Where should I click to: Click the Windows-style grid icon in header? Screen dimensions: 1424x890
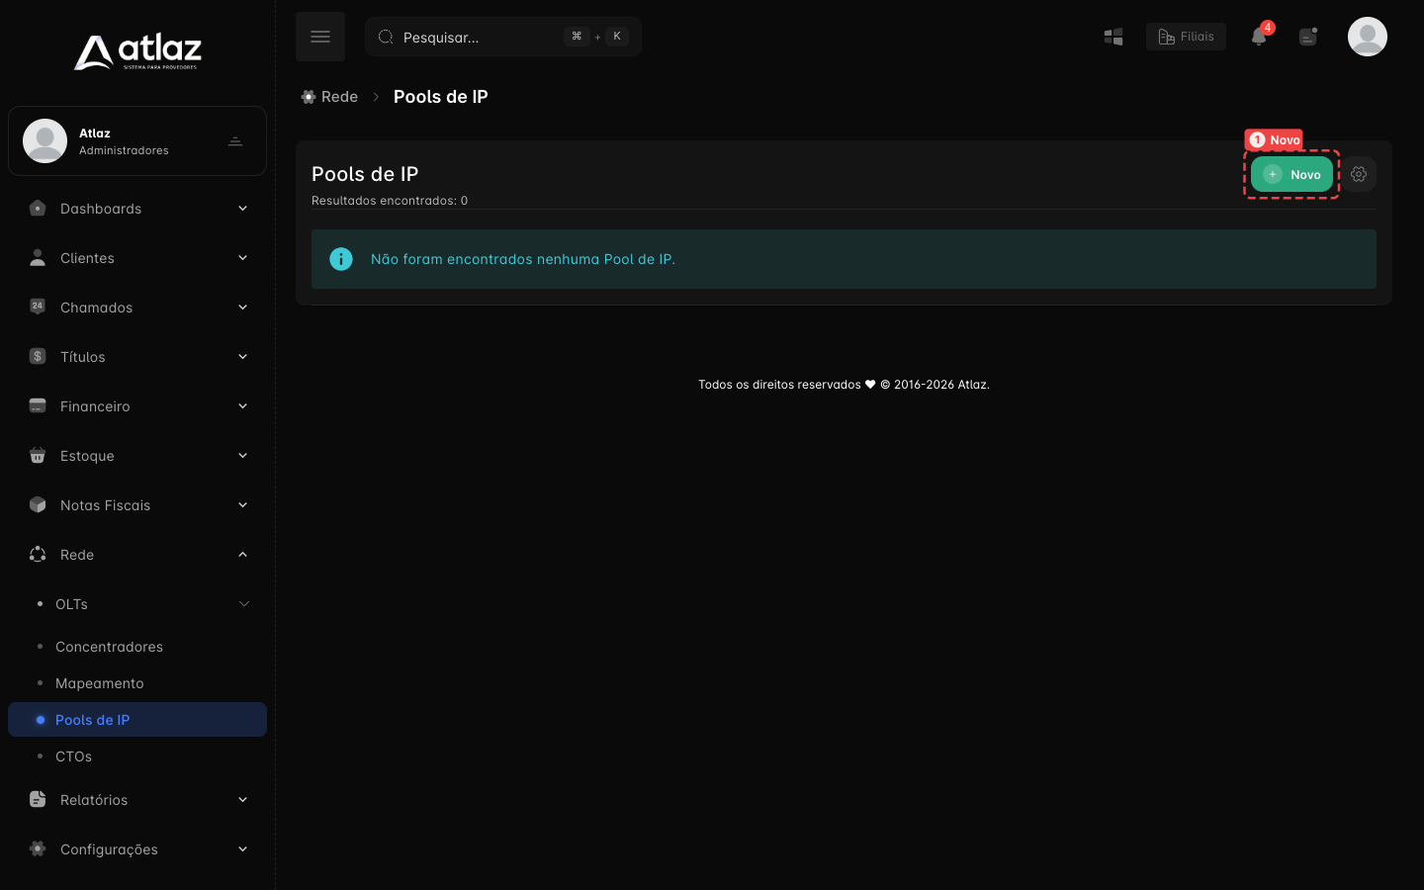click(x=1113, y=37)
